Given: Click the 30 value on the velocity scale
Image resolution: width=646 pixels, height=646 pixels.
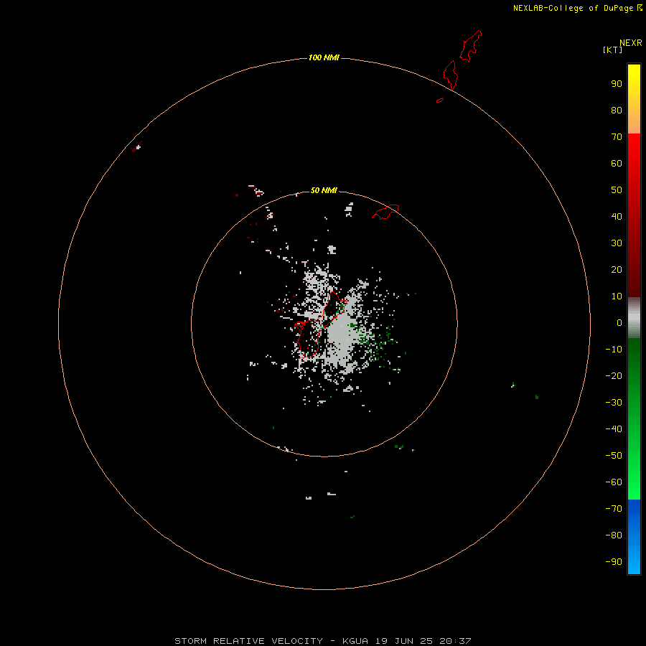Looking at the screenshot, I should point(617,243).
